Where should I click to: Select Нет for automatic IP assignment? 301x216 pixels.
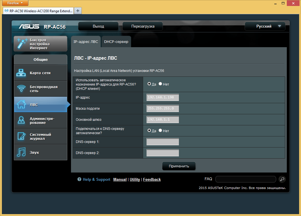coord(160,84)
